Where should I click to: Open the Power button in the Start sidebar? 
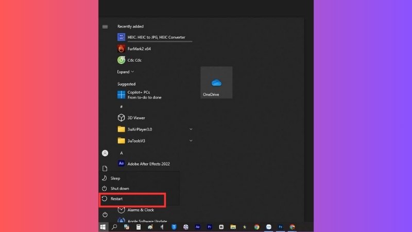point(105,214)
